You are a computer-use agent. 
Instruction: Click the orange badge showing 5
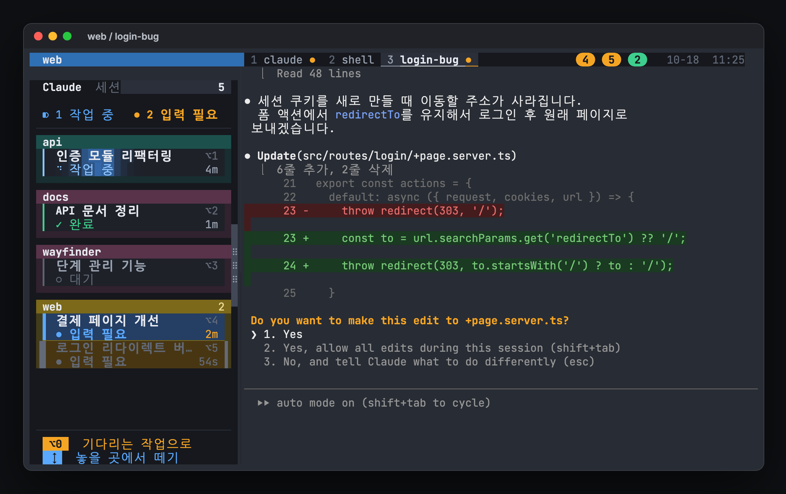[x=611, y=60]
